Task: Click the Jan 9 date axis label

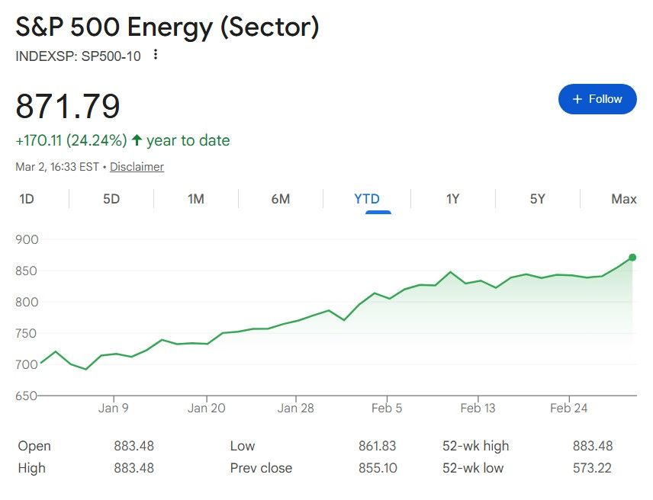Action: pyautogui.click(x=114, y=408)
